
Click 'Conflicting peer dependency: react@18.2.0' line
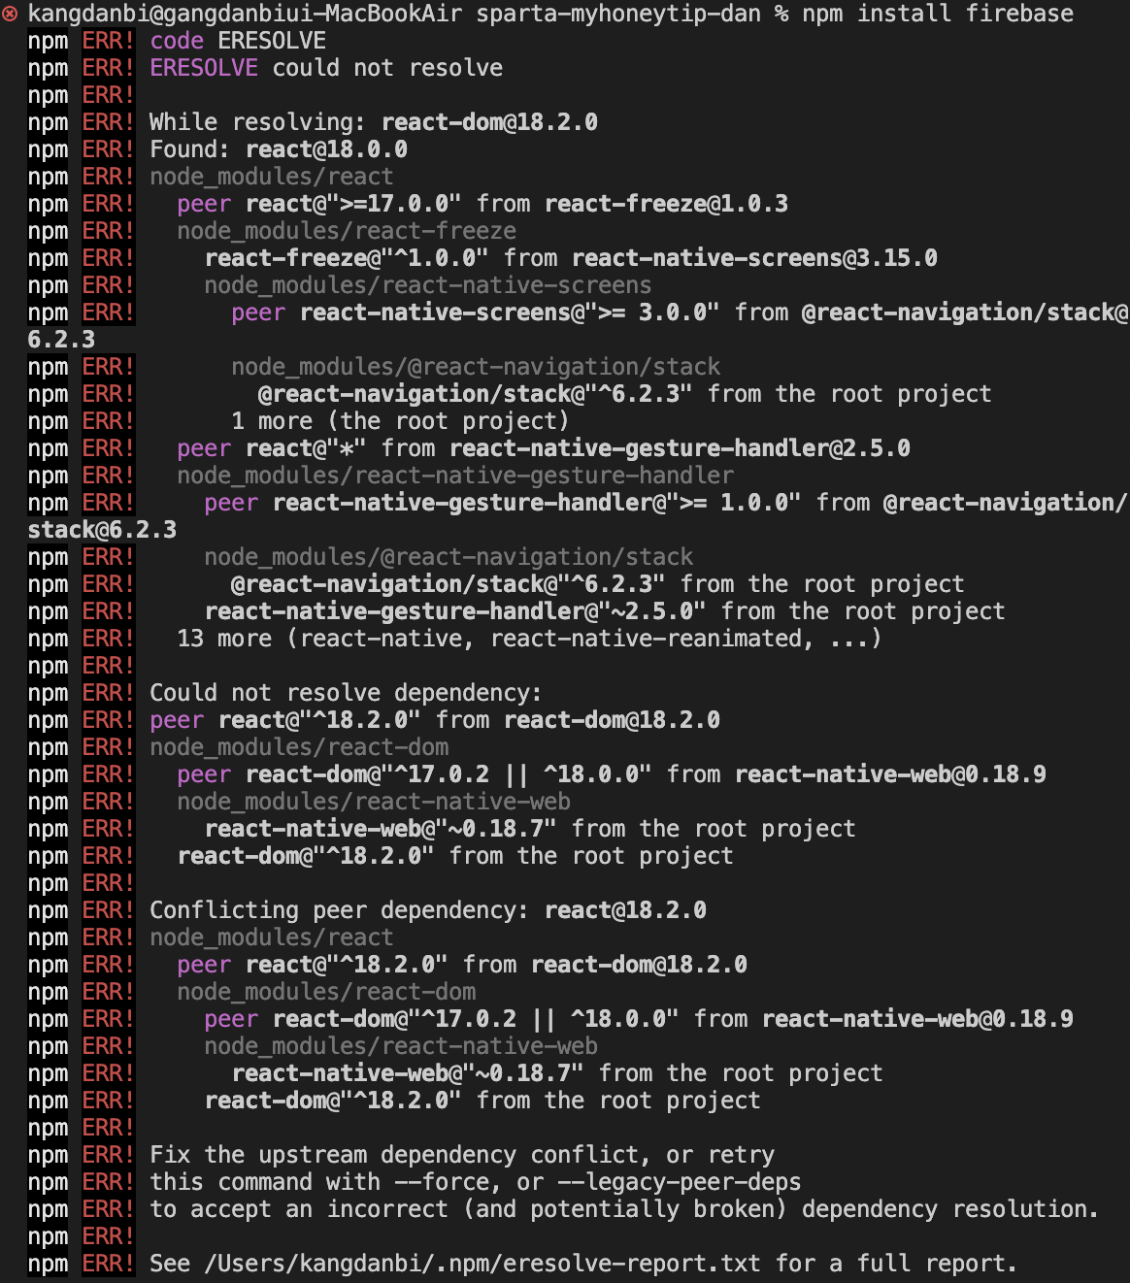click(428, 910)
